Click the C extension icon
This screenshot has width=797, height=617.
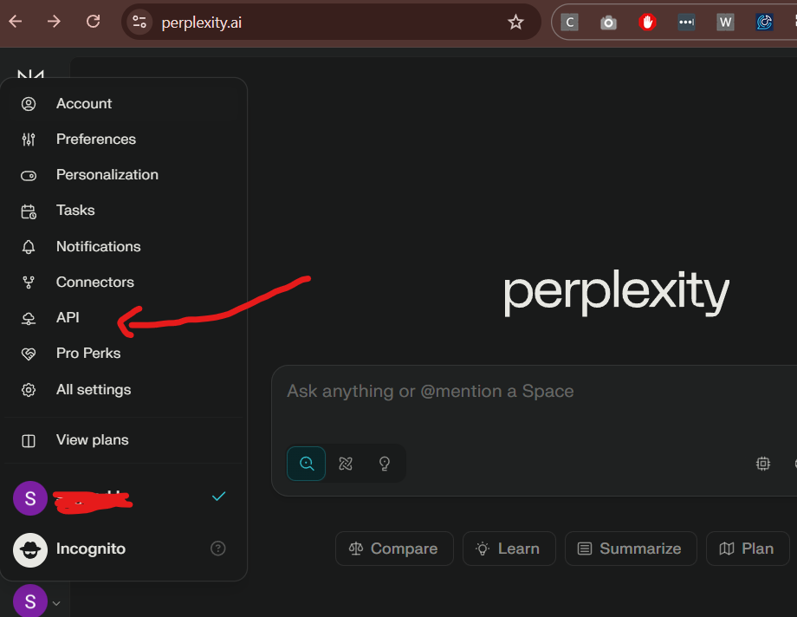pos(569,22)
